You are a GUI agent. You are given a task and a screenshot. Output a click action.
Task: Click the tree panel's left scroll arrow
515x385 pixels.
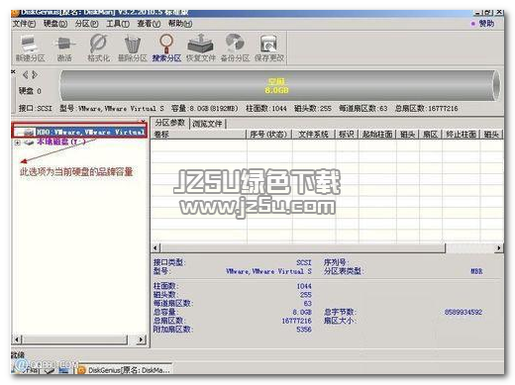(17, 339)
